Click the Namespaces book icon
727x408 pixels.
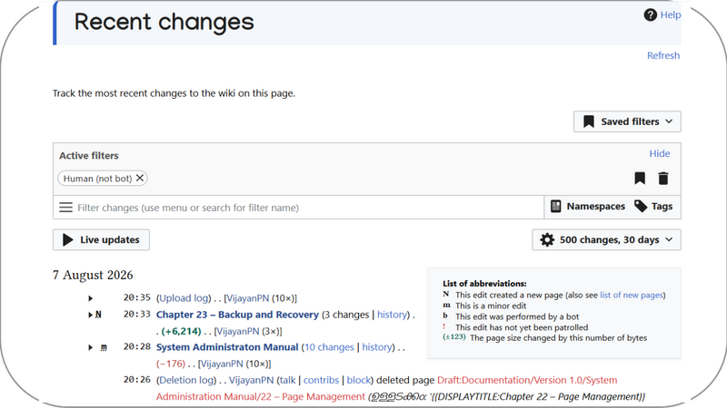click(x=555, y=207)
